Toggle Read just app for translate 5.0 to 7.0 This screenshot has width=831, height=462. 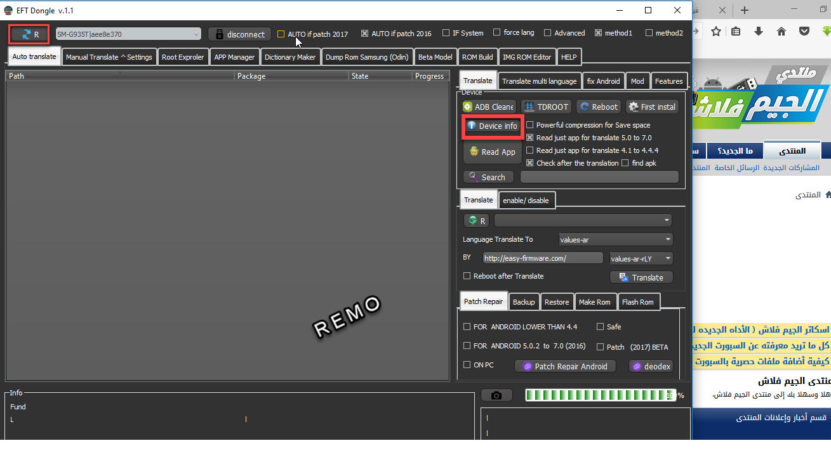pos(530,138)
